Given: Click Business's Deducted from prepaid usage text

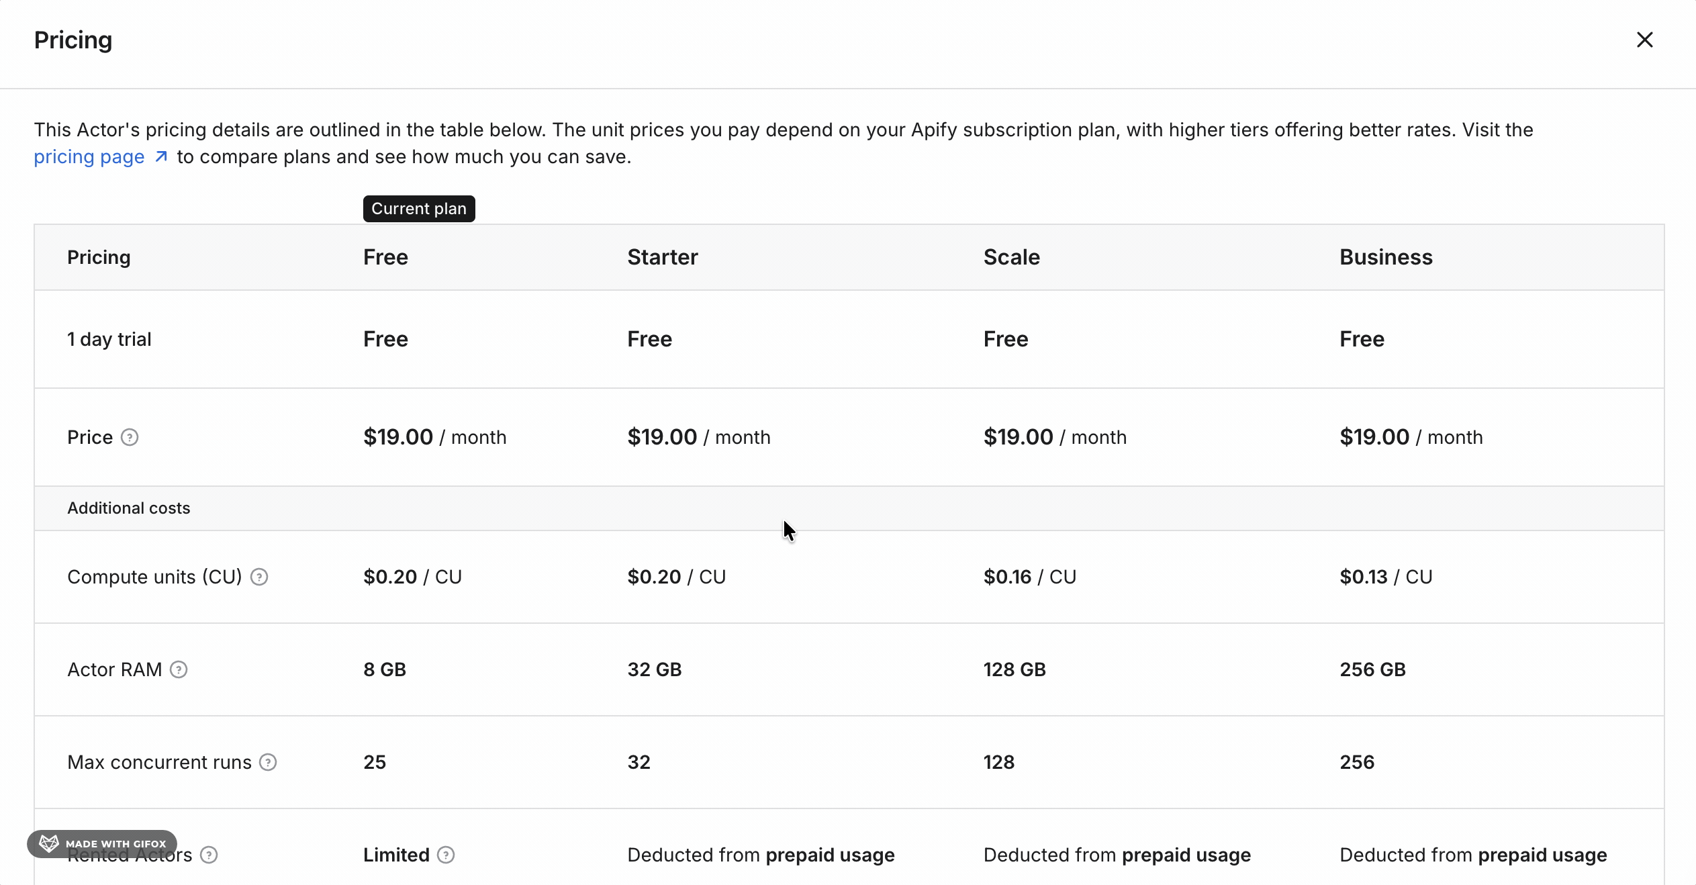Looking at the screenshot, I should [1474, 855].
